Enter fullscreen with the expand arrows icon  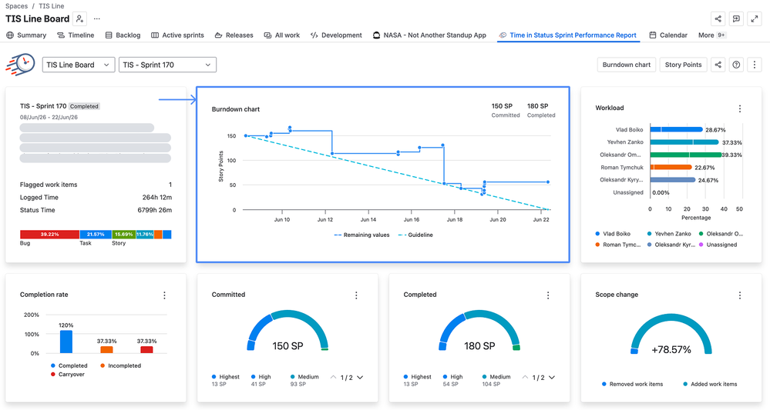click(x=755, y=19)
